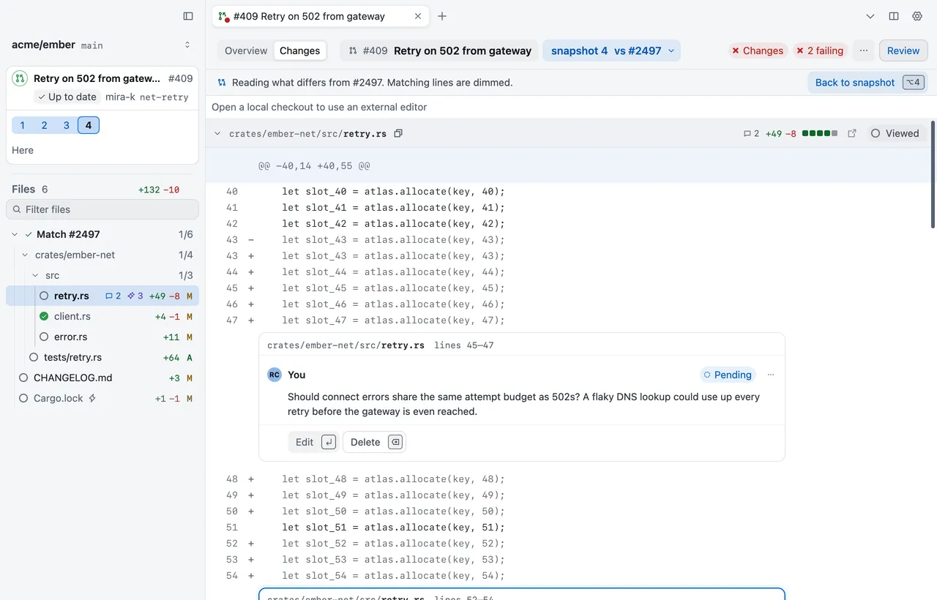
Task: Mark error.rs as viewed
Action: (x=44, y=337)
